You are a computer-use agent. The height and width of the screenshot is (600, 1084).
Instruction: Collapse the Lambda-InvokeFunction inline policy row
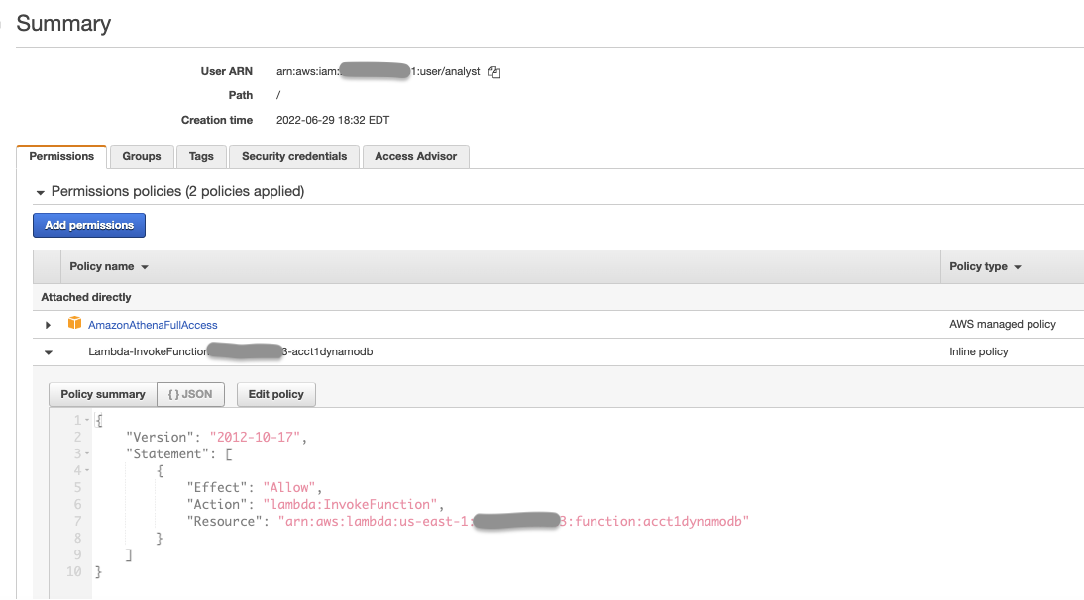[49, 352]
